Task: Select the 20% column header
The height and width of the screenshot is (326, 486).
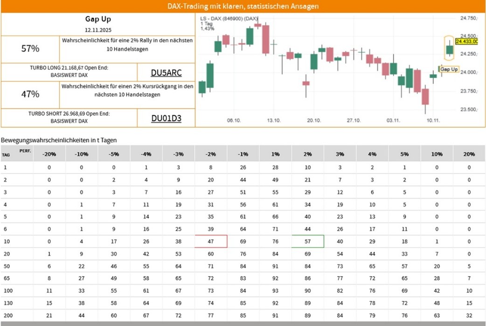Action: [469, 153]
